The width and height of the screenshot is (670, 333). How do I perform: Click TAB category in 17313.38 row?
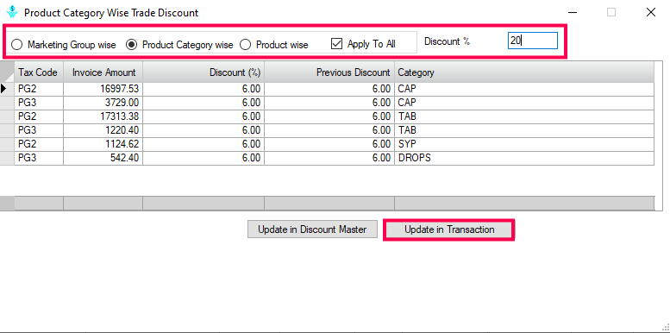(524, 116)
